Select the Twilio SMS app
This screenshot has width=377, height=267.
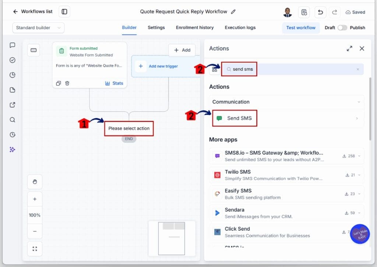[x=286, y=175]
